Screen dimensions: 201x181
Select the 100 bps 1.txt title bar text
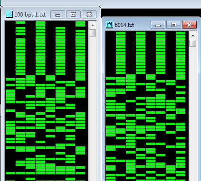[30, 15]
